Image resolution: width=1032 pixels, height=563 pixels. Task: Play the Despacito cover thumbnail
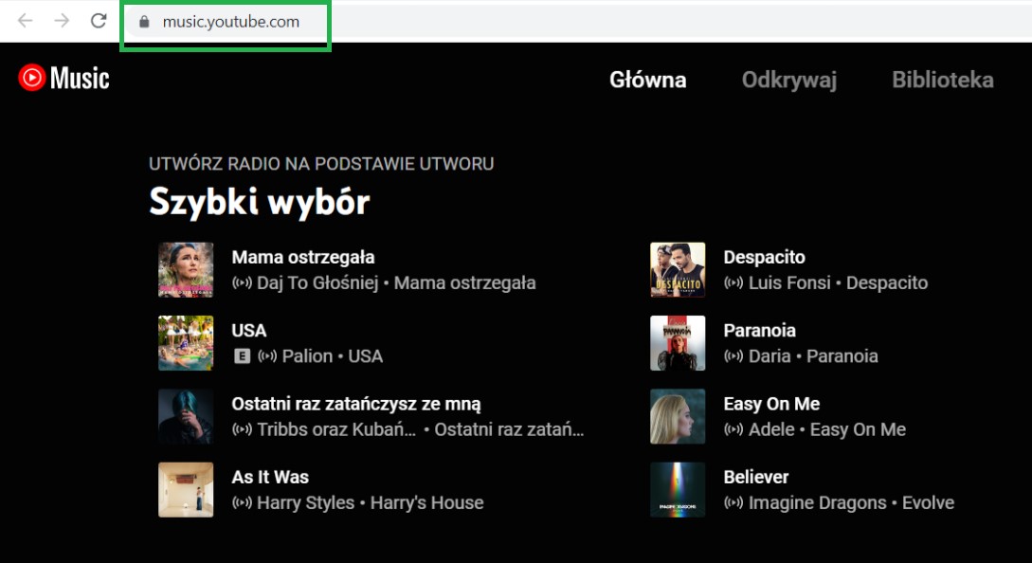[678, 270]
